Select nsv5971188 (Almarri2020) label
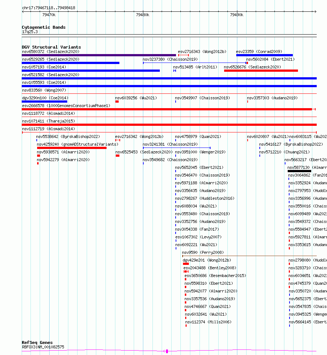Image resolution: width=327 pixels, height=355 pixels. coord(201,183)
